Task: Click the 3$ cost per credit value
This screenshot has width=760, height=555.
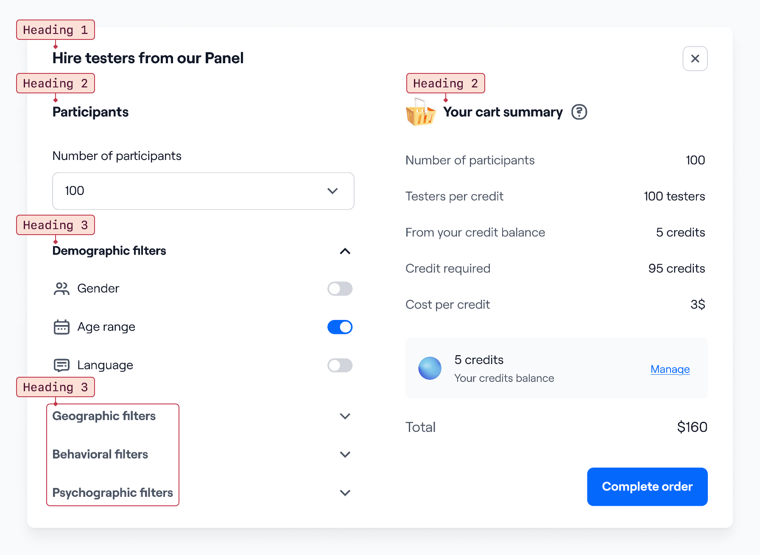Action: coord(698,305)
